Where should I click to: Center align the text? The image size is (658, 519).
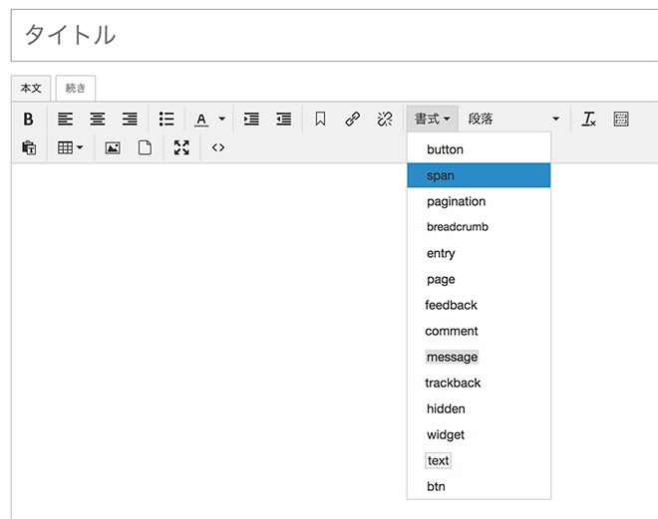[97, 119]
